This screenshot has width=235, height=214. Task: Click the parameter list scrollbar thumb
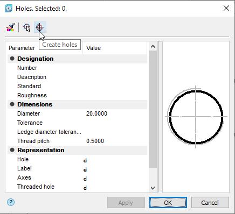(153, 109)
